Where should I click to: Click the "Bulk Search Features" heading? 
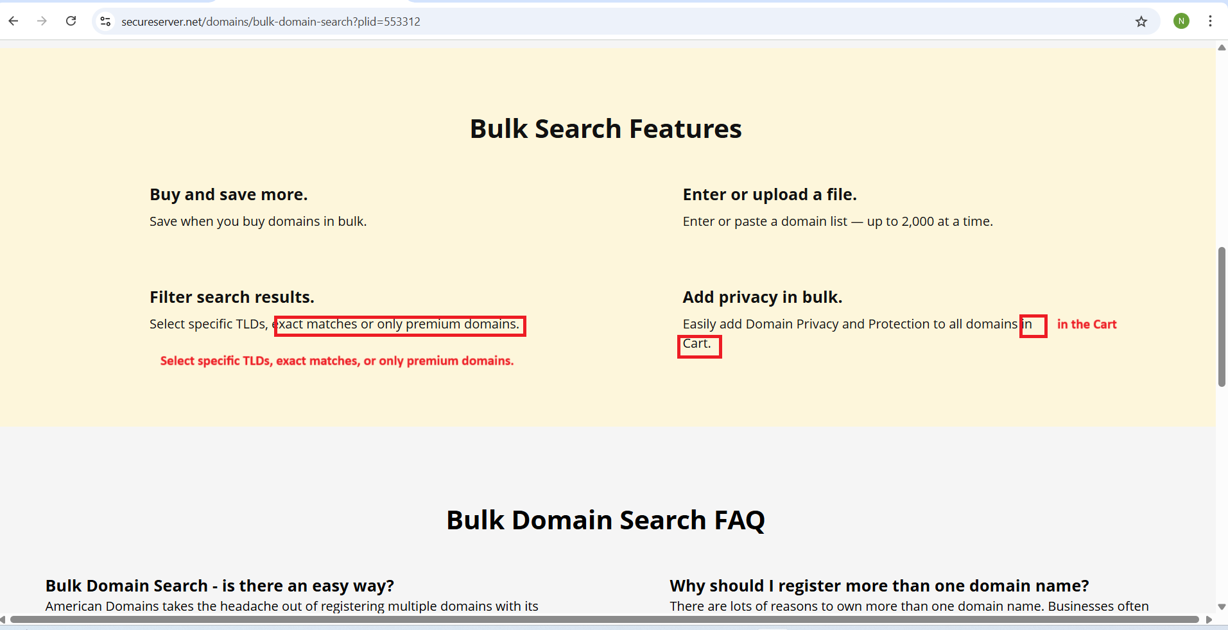pyautogui.click(x=605, y=129)
